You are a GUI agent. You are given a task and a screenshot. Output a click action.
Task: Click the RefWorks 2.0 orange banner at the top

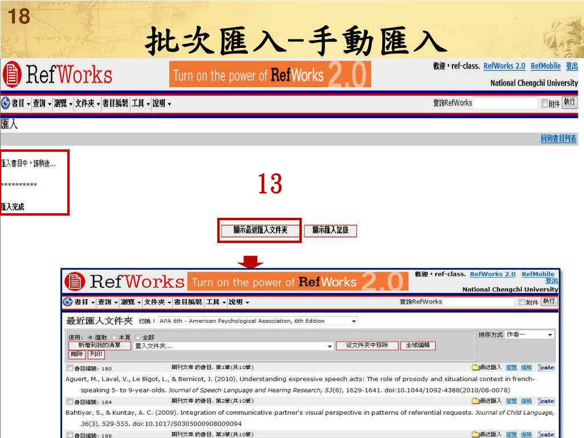(x=270, y=74)
